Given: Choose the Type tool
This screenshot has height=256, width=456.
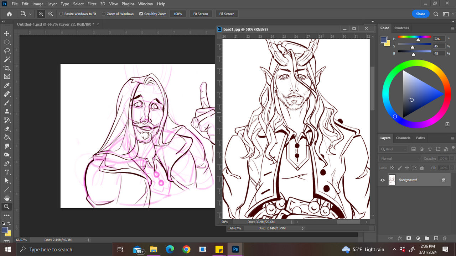Looking at the screenshot, I should tap(7, 172).
